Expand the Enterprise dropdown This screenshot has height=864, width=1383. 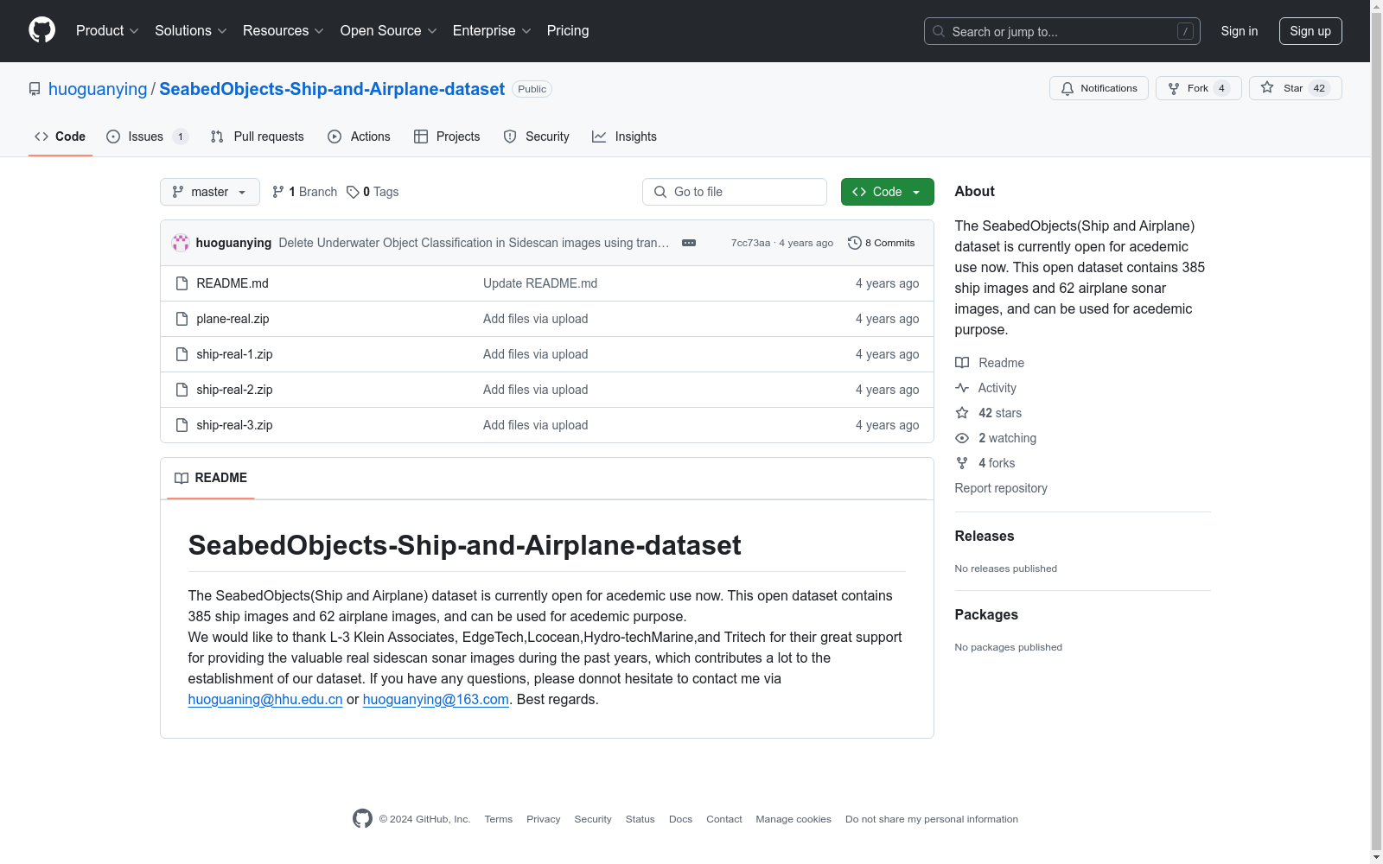[x=492, y=30]
